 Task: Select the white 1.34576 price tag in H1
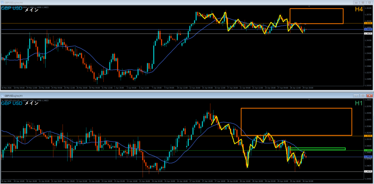pyautogui.click(x=368, y=171)
